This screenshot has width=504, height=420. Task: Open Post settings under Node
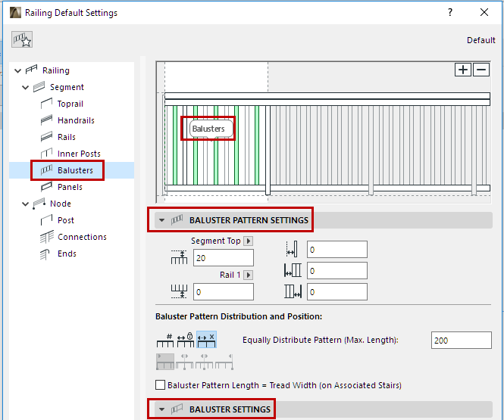point(66,220)
